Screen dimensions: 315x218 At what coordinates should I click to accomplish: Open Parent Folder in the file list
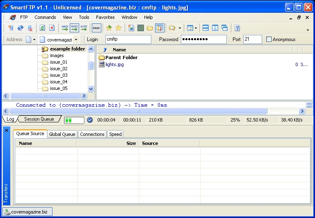click(121, 57)
